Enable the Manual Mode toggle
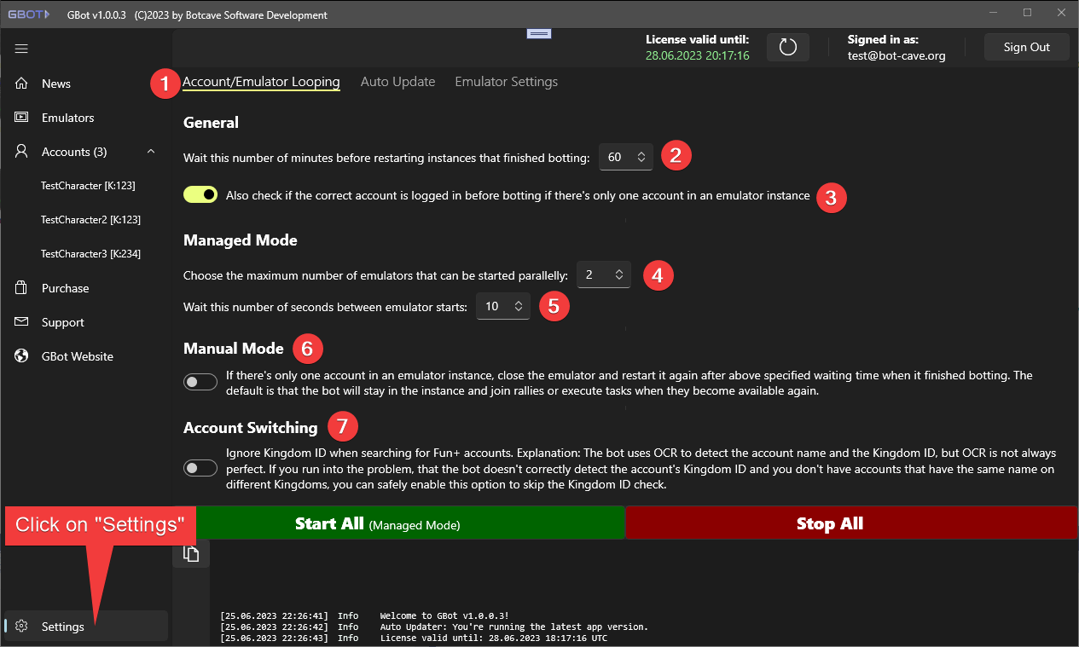This screenshot has width=1079, height=647. pos(200,383)
